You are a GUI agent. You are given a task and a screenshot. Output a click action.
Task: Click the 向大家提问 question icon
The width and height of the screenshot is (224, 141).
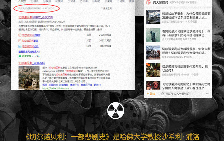(x=149, y=2)
